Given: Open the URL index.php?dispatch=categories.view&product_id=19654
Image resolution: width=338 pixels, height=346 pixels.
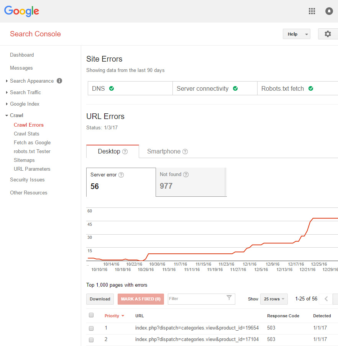Looking at the screenshot, I should coord(197,328).
